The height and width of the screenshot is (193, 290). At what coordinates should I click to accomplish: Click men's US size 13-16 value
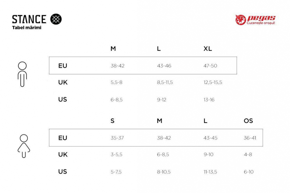tap(209, 100)
